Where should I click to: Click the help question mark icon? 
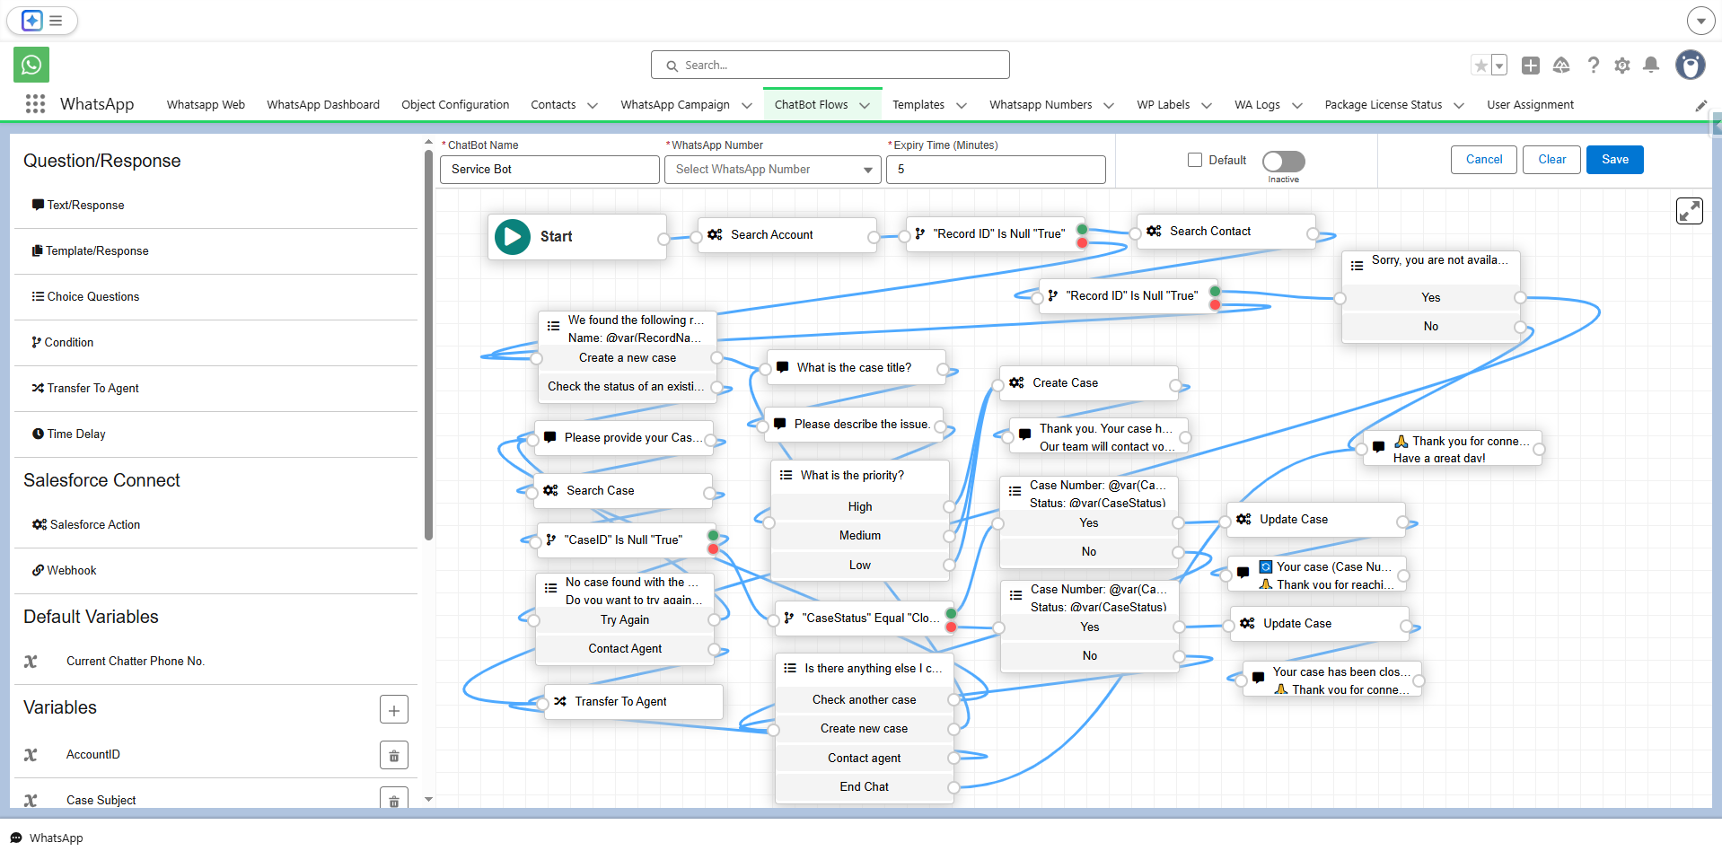click(1593, 66)
